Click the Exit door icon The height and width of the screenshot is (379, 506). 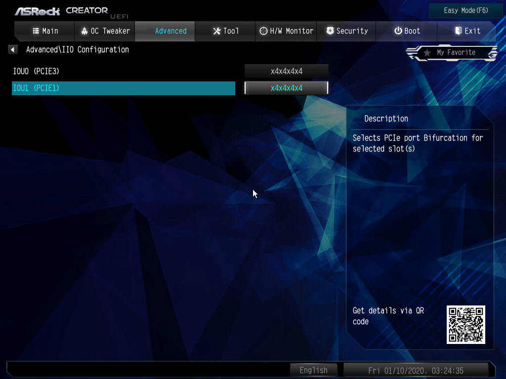[458, 31]
